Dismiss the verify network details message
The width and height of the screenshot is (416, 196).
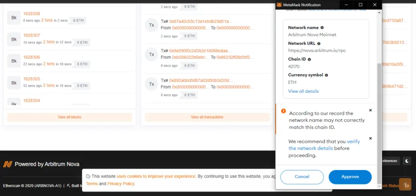tap(370, 138)
